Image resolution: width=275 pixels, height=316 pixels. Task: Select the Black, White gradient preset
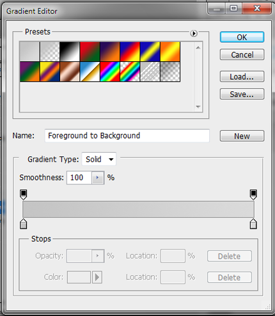(x=70, y=52)
